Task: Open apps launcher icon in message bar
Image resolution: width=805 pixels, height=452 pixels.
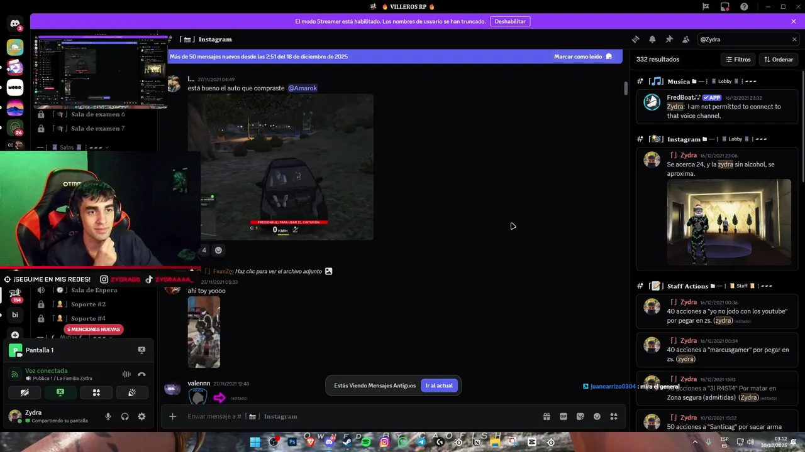Action: tap(614, 416)
